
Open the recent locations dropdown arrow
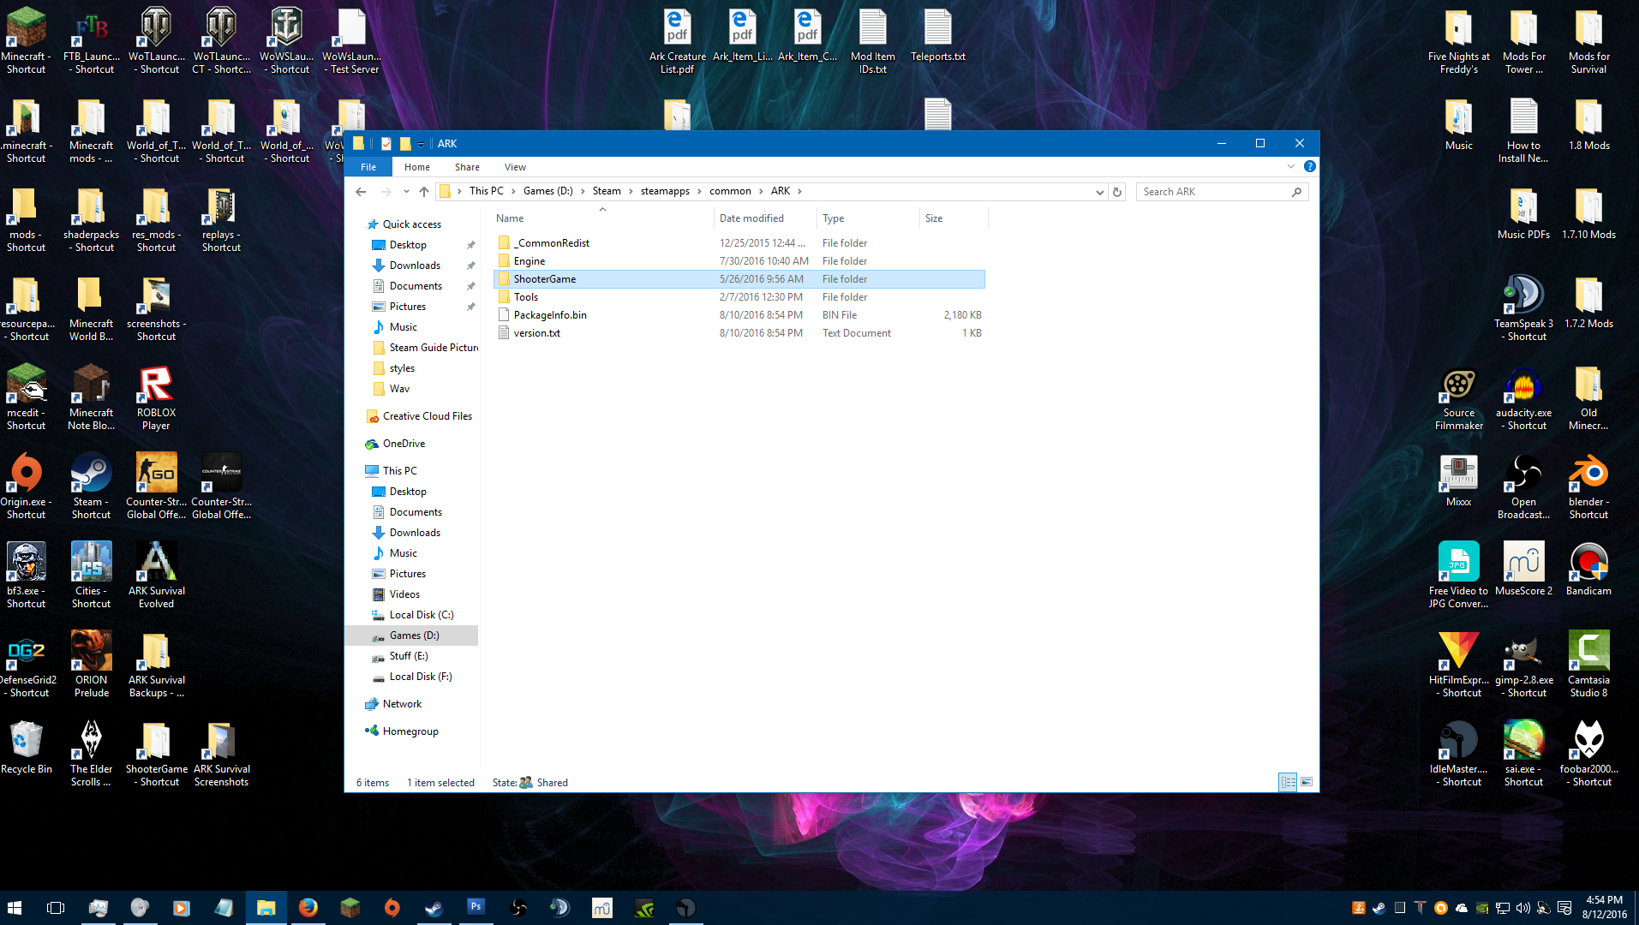click(406, 192)
